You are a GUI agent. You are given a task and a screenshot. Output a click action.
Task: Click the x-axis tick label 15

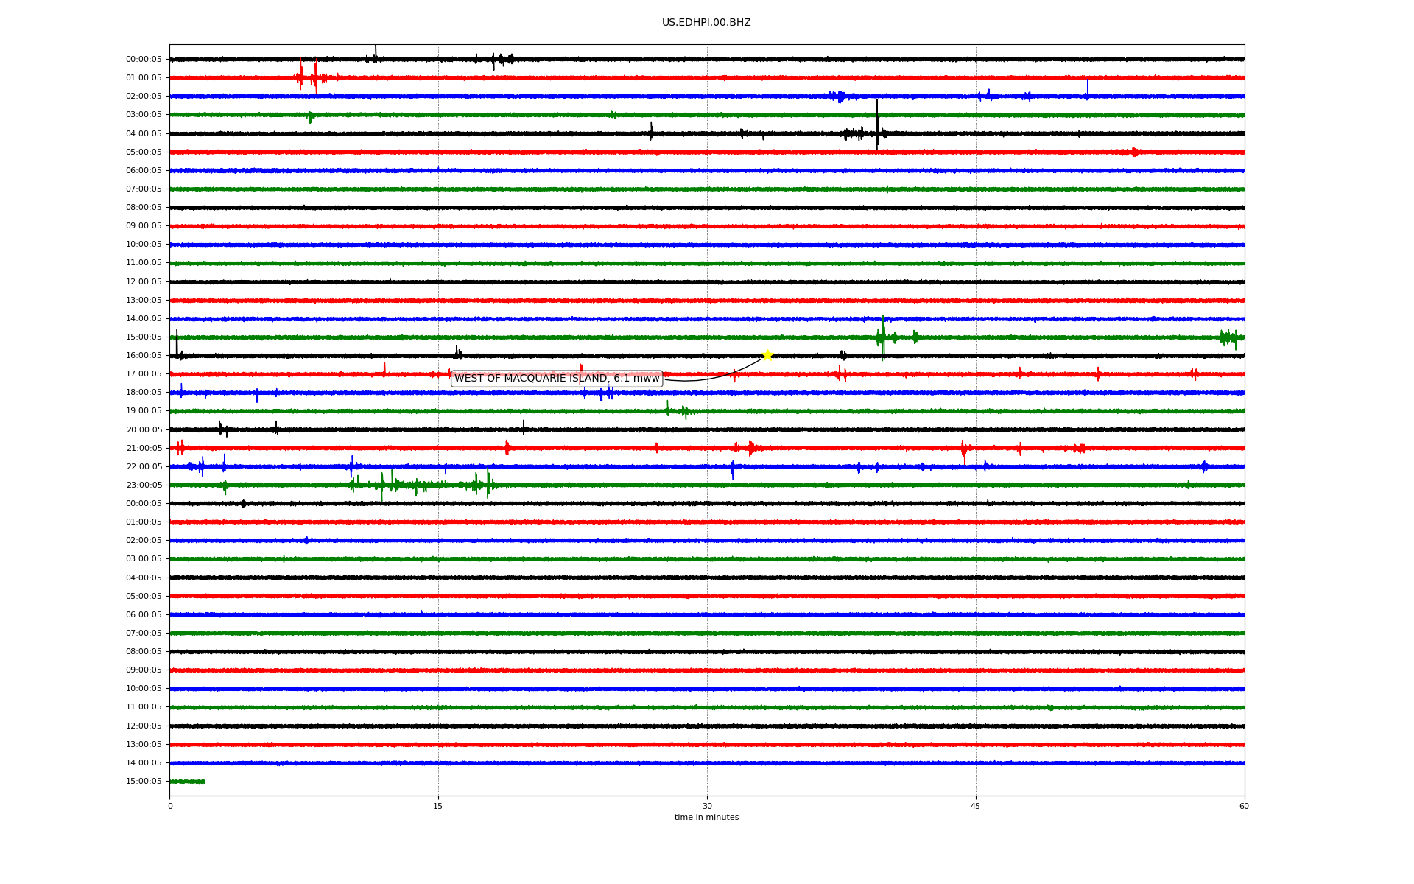(x=438, y=806)
